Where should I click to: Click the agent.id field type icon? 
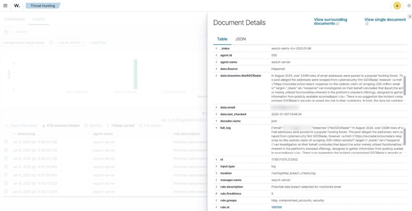[x=216, y=55]
